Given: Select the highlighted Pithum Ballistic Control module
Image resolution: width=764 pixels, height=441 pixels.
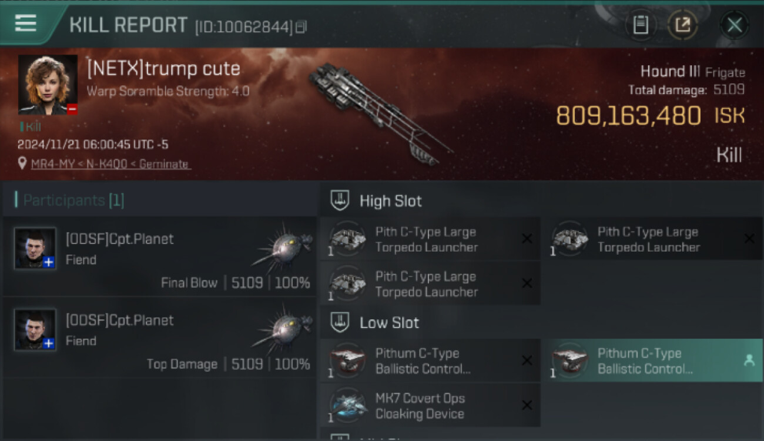Looking at the screenshot, I should (x=653, y=361).
